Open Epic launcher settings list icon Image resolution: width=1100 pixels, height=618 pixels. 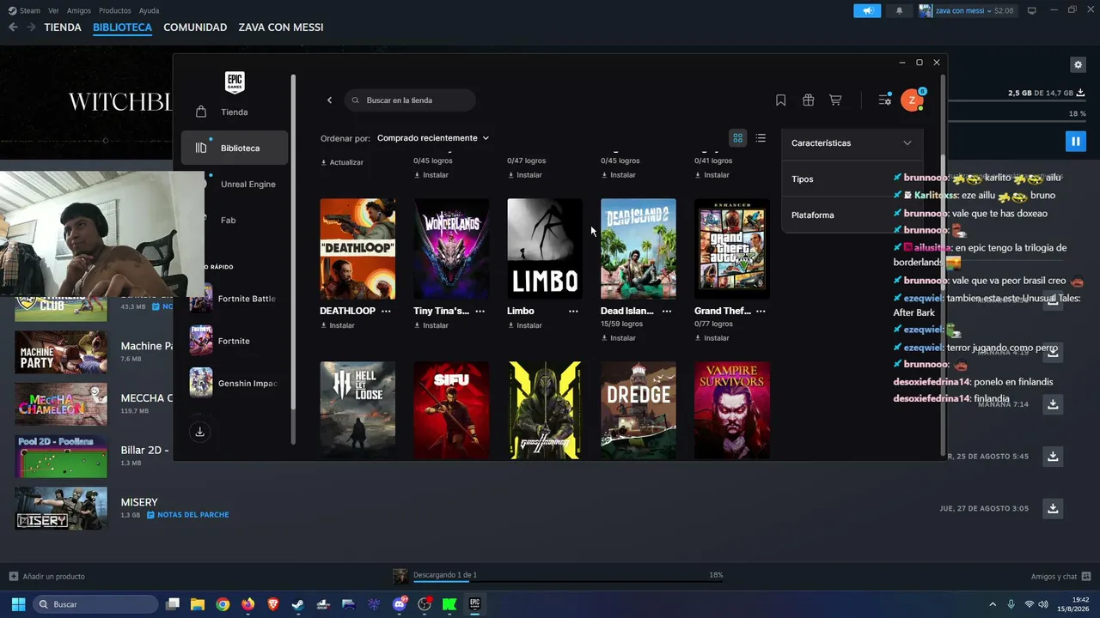coord(884,100)
